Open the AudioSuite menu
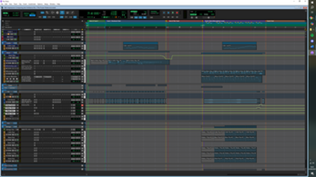This screenshot has width=316, height=177. click(31, 4)
